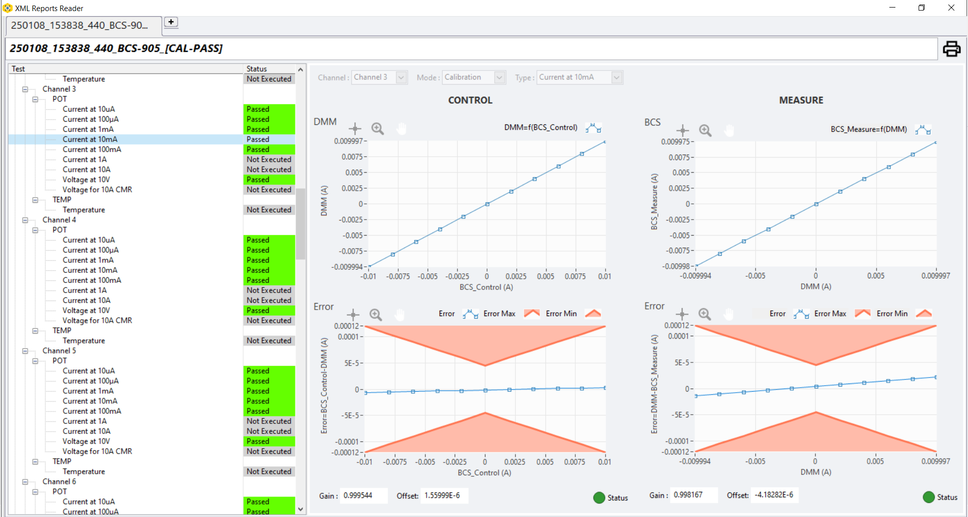
Task: Switch to the 250108_153838_440_BCS-90 tab
Action: tap(80, 25)
